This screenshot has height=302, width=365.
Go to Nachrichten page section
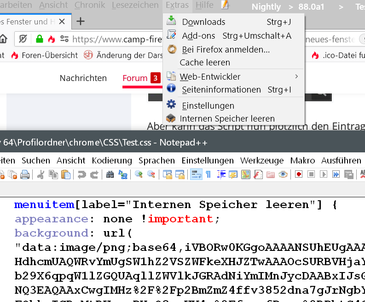[83, 78]
